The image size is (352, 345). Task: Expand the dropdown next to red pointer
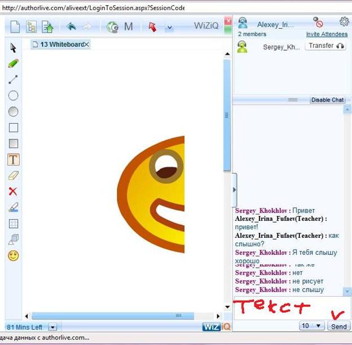[170, 28]
